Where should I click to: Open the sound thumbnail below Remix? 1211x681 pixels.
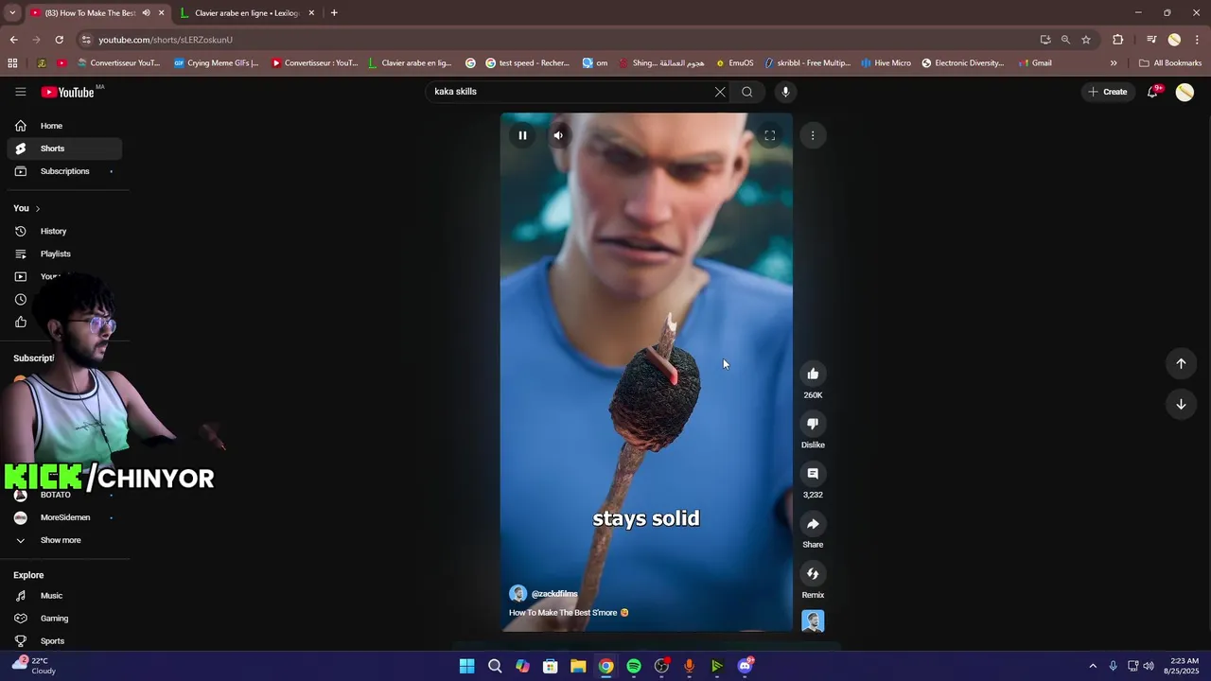pyautogui.click(x=813, y=620)
